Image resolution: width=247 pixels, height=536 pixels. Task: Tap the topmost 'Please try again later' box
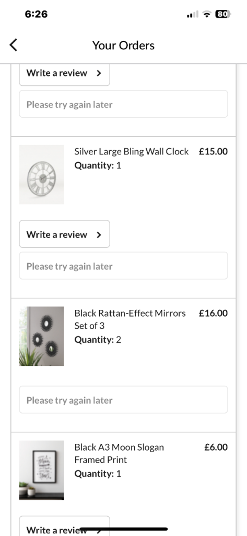point(123,104)
